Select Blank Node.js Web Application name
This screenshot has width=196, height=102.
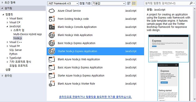(x=75, y=35)
